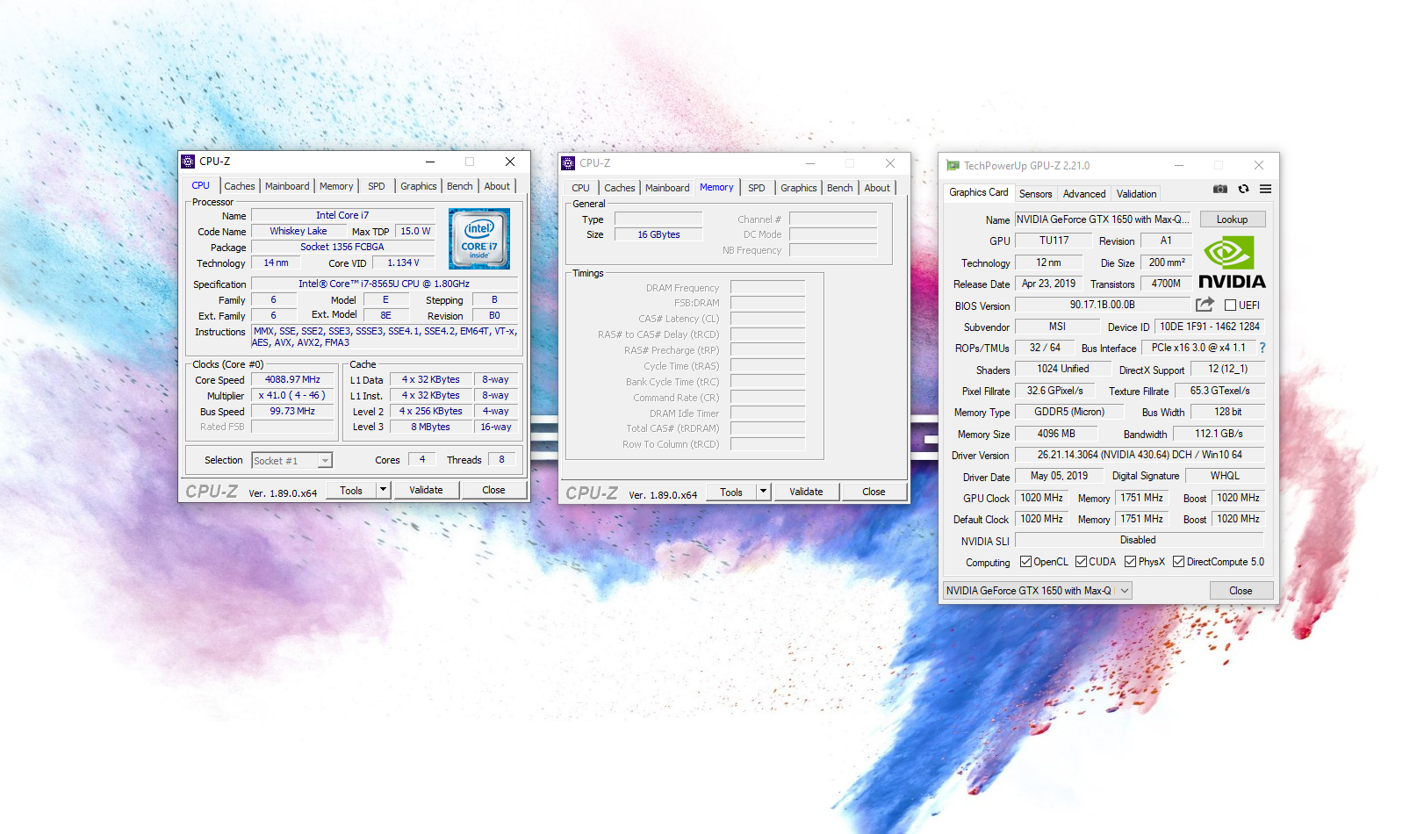Click the Release Date value Apr 23, 2019

(x=1048, y=284)
